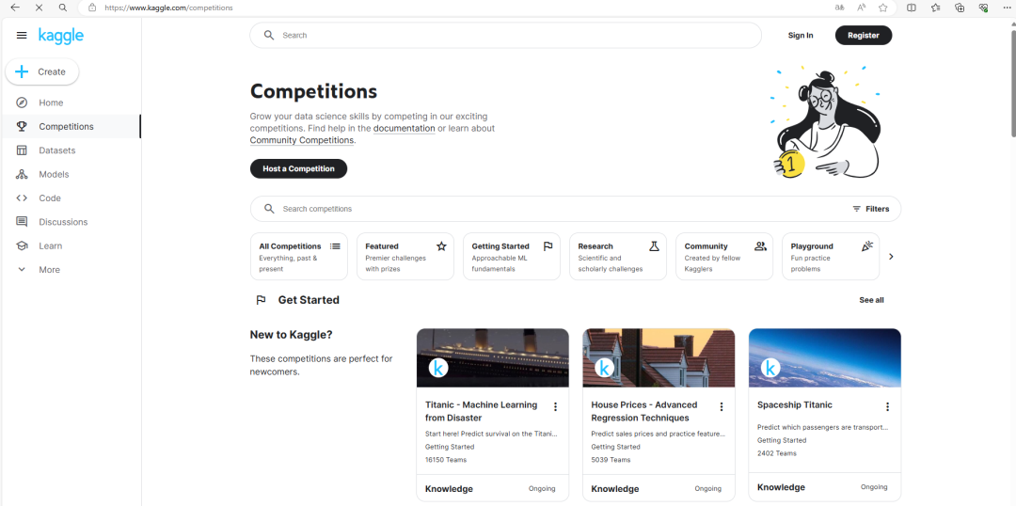This screenshot has height=506, width=1016.
Task: Click the flag icon on the Getting Started card
Action: (548, 246)
